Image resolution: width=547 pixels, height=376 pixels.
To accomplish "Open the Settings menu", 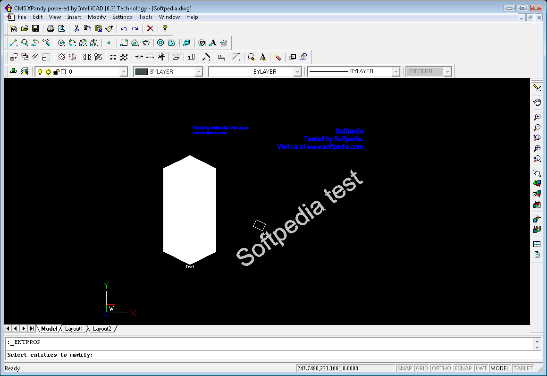I will (122, 17).
